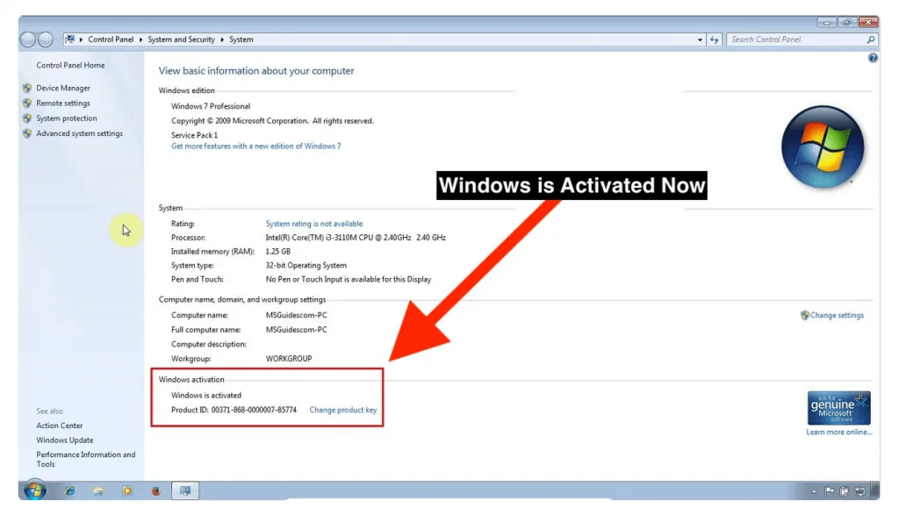This screenshot has width=899, height=515.
Task: Click the Device Manager shield icon
Action: tap(27, 89)
